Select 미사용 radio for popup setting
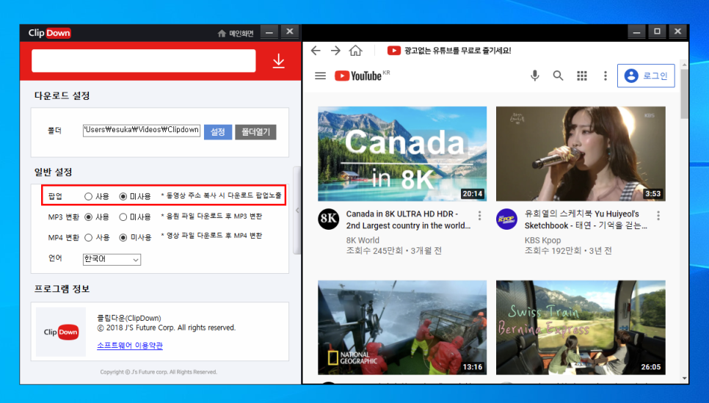Screen dimensions: 709x403 [123, 196]
